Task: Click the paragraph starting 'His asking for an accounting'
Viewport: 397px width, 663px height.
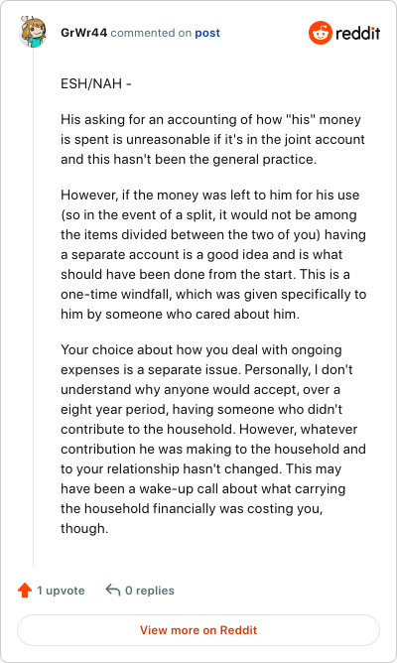Action: [212, 139]
